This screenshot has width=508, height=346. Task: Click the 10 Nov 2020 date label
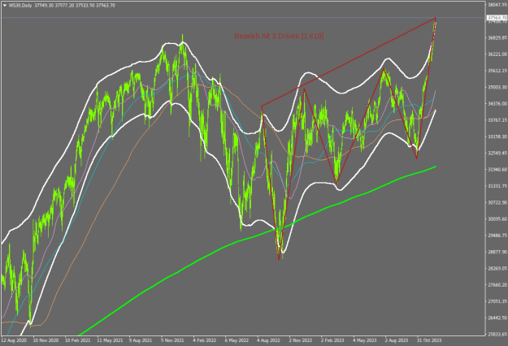[x=46, y=340]
